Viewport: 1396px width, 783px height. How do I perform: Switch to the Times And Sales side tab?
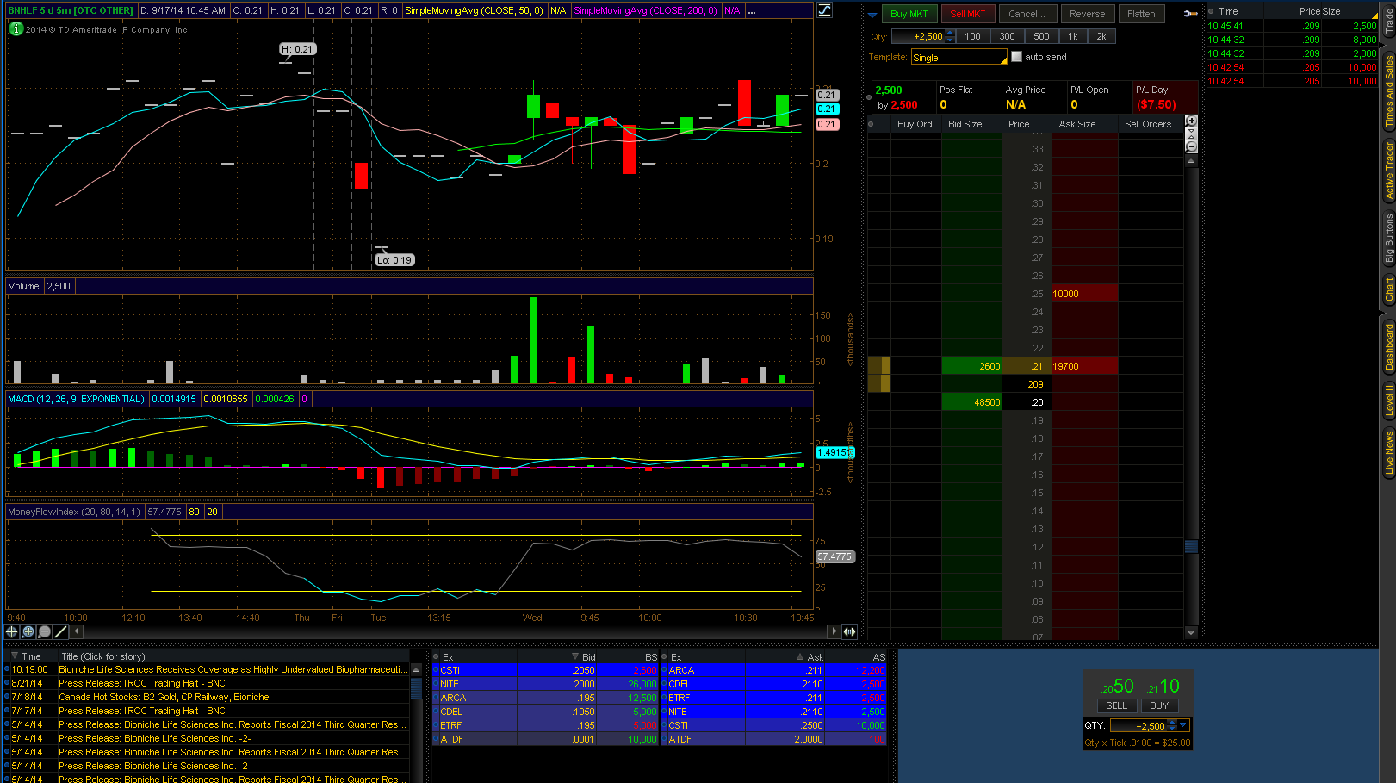[x=1388, y=91]
